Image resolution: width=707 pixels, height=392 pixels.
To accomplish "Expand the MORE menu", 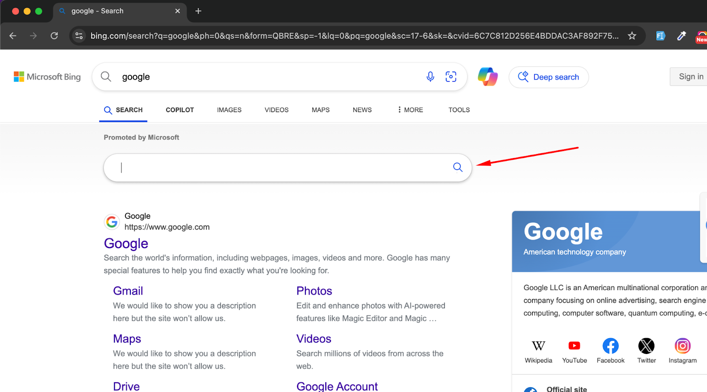I will pos(410,110).
